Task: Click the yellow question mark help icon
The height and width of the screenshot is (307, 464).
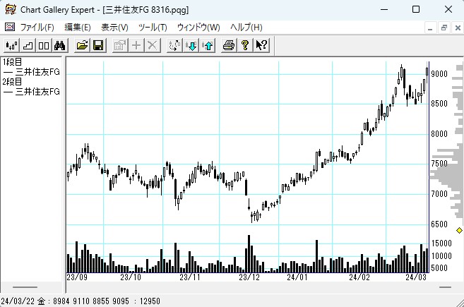Action: (245, 46)
